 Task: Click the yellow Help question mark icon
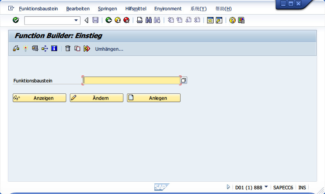coord(233,20)
